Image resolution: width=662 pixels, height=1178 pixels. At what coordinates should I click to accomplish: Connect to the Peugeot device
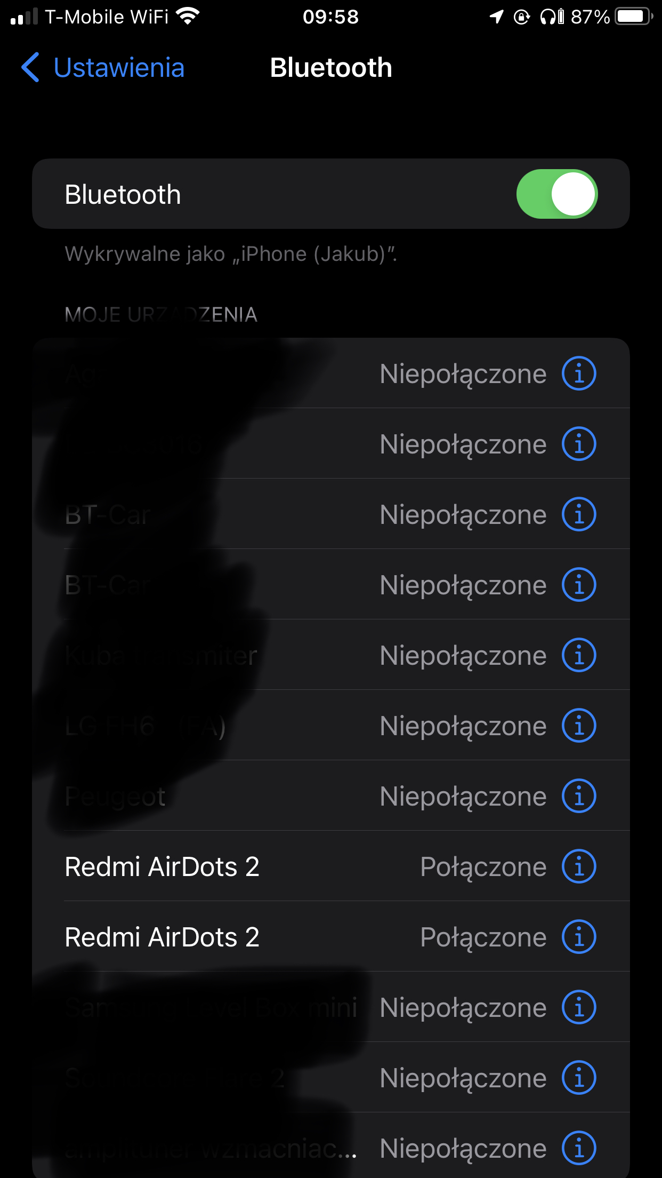(330, 796)
